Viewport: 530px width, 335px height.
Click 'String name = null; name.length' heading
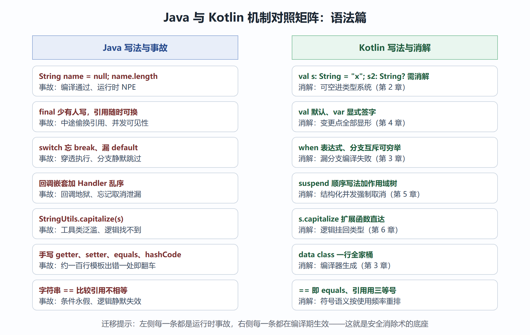[98, 76]
